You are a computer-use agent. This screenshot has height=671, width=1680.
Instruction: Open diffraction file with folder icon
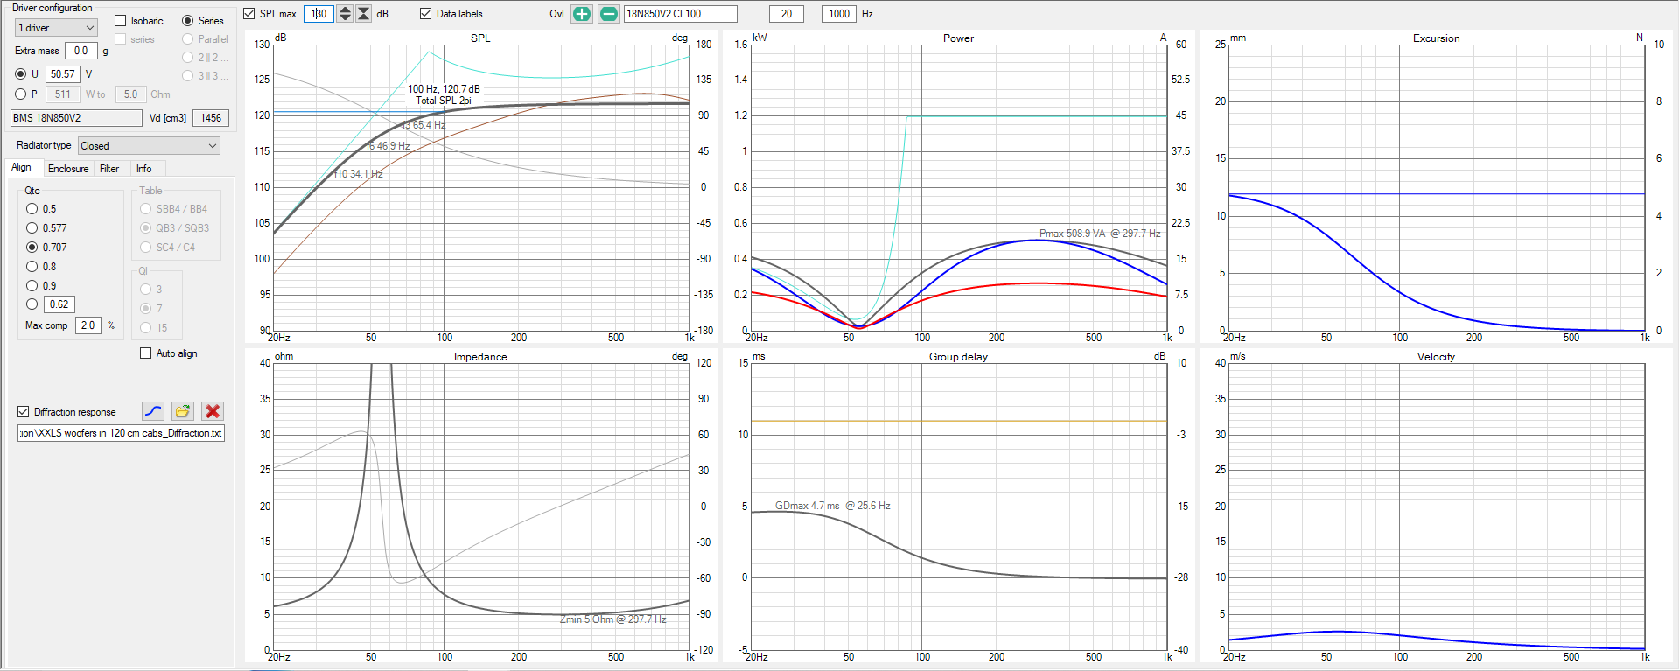point(183,411)
